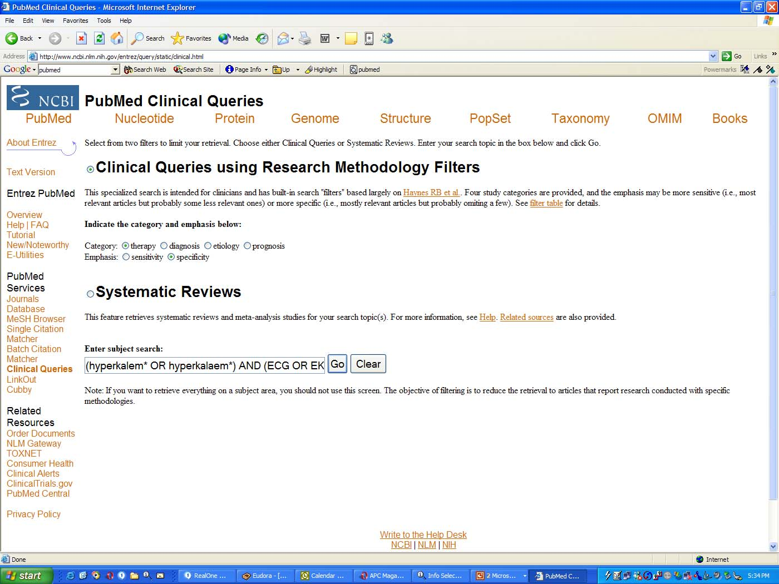This screenshot has width=779, height=584.
Task: Choose the specificity emphasis radio button
Action: click(171, 257)
